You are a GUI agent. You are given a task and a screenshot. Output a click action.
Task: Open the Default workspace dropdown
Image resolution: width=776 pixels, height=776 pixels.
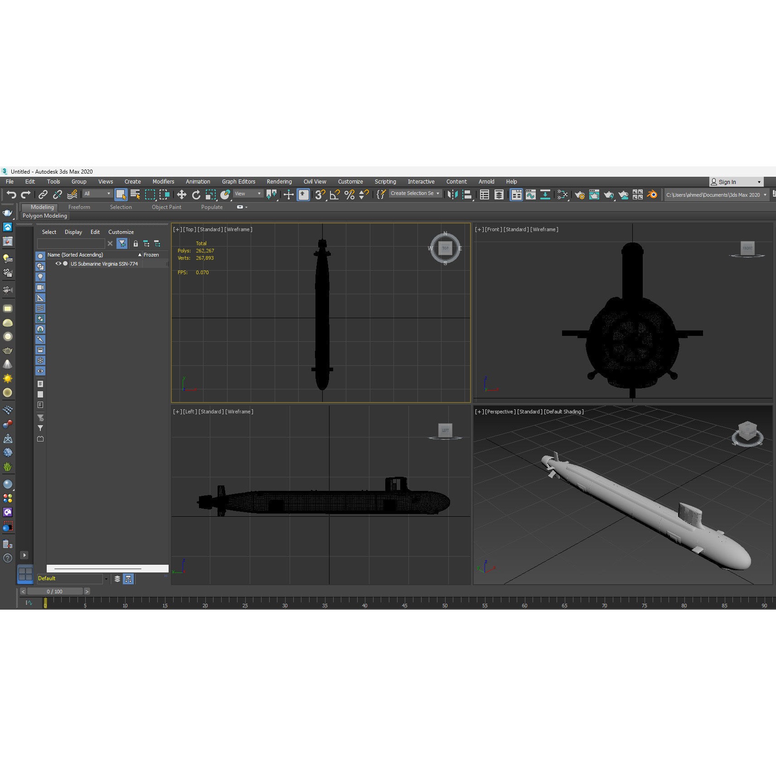(x=71, y=578)
